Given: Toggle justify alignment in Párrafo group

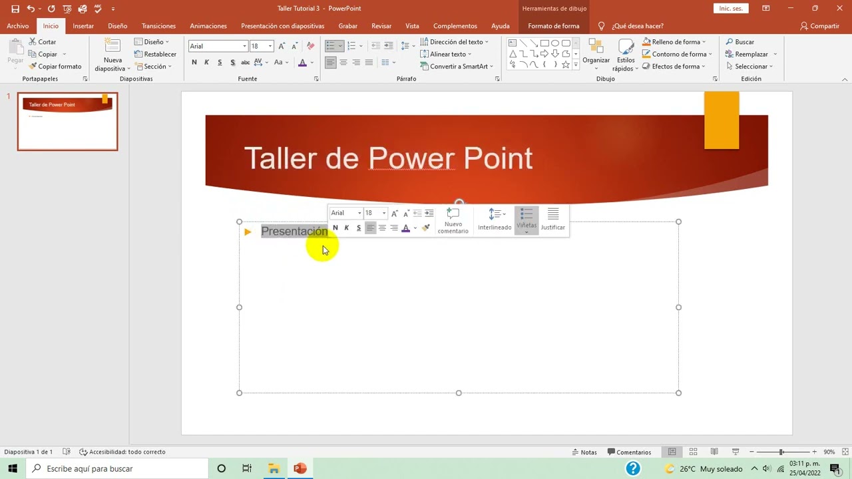Looking at the screenshot, I should [x=369, y=63].
